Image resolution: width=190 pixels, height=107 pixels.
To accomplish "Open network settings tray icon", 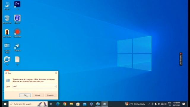I will click(x=162, y=104).
